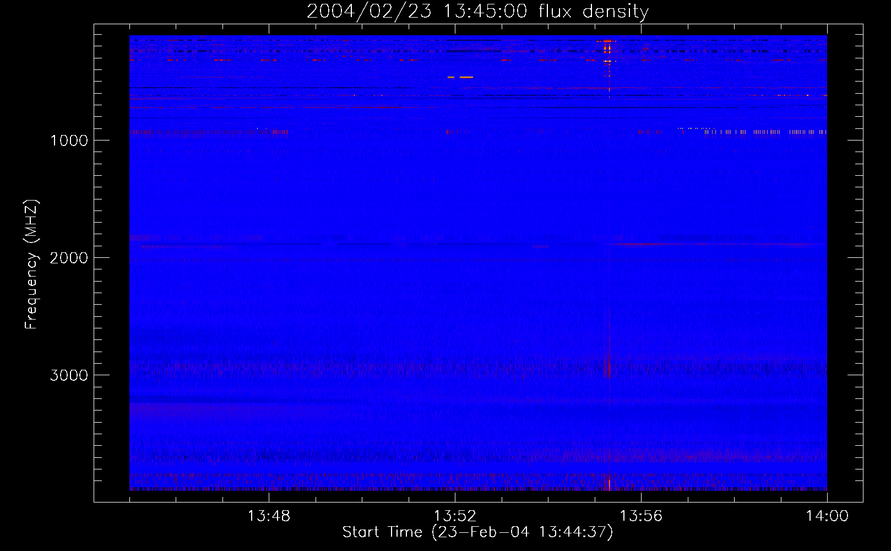Click the 2000 frequency tick label
891x551 pixels.
pos(69,258)
